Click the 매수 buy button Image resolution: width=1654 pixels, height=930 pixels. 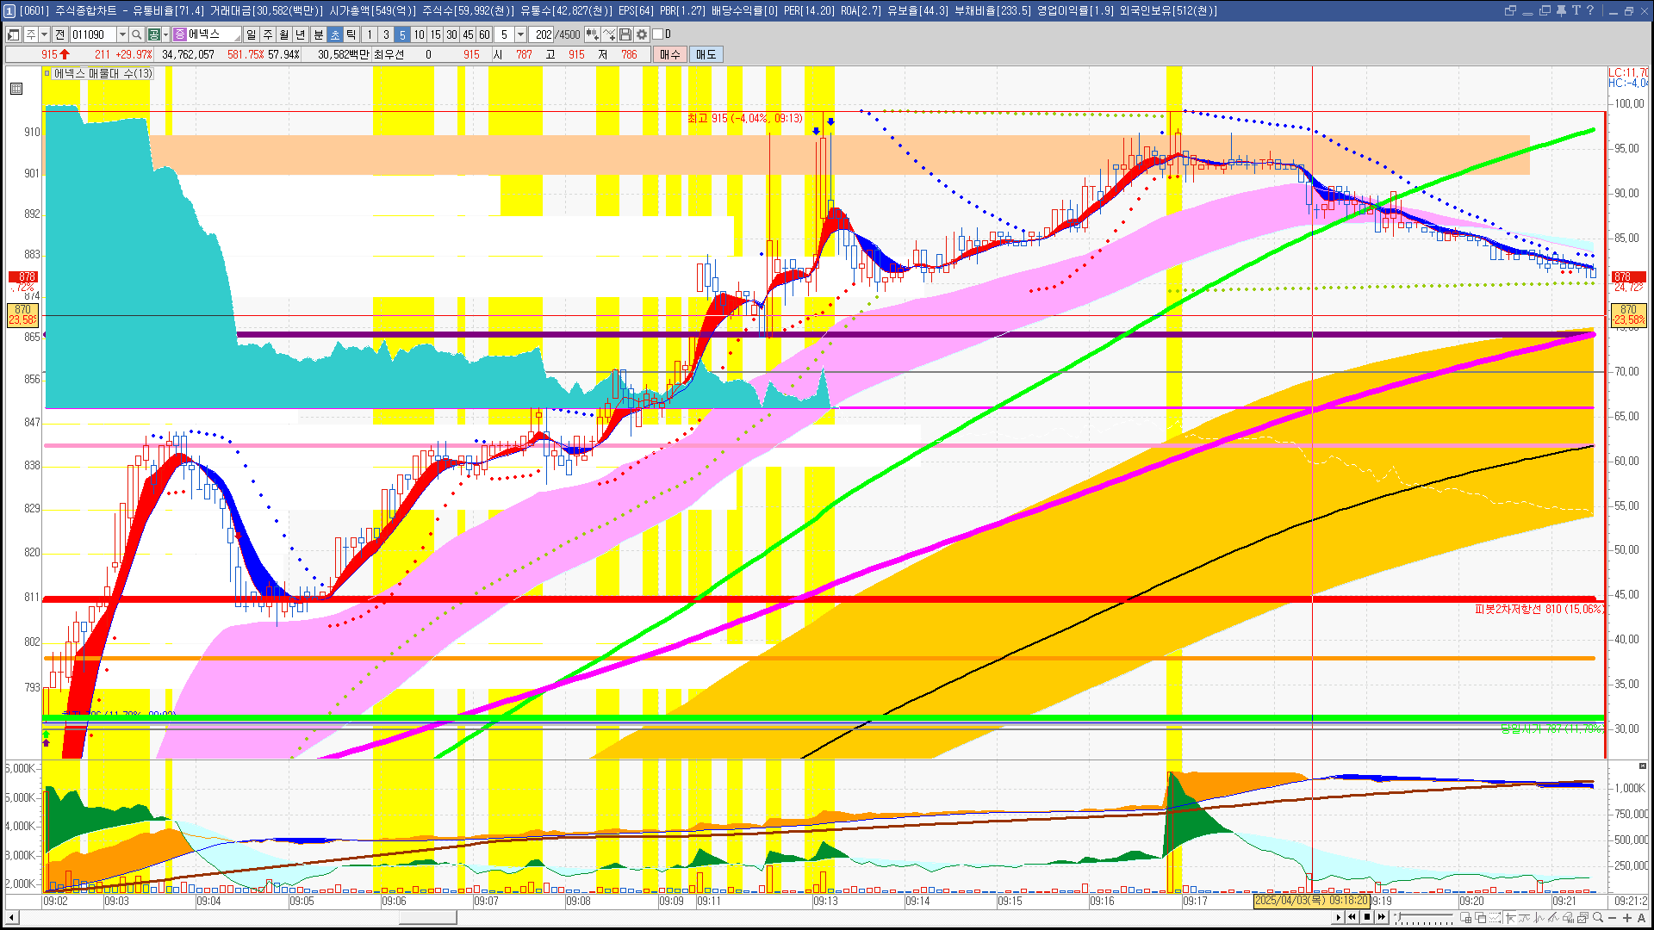pyautogui.click(x=670, y=54)
